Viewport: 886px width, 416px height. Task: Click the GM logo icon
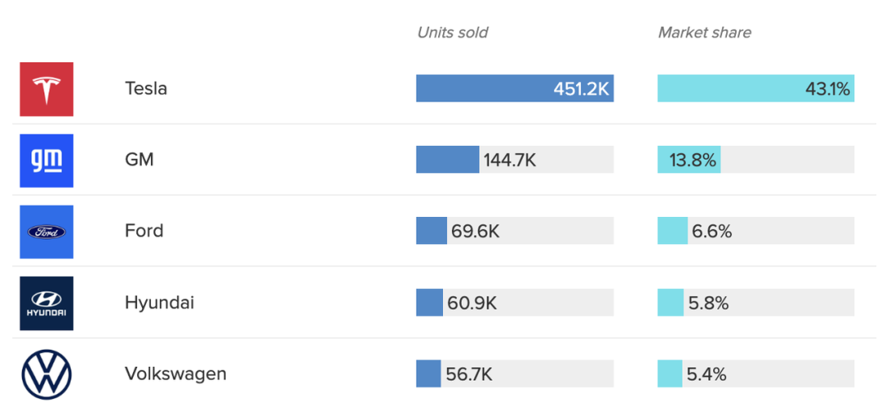pos(47,161)
